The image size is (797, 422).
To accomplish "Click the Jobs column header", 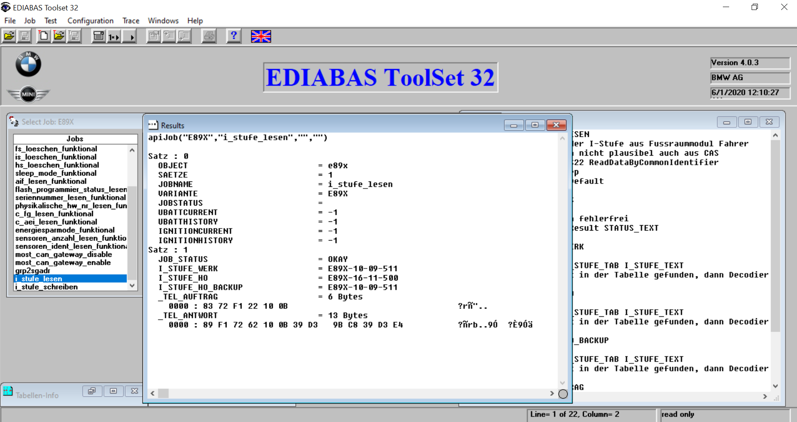I will tap(75, 139).
